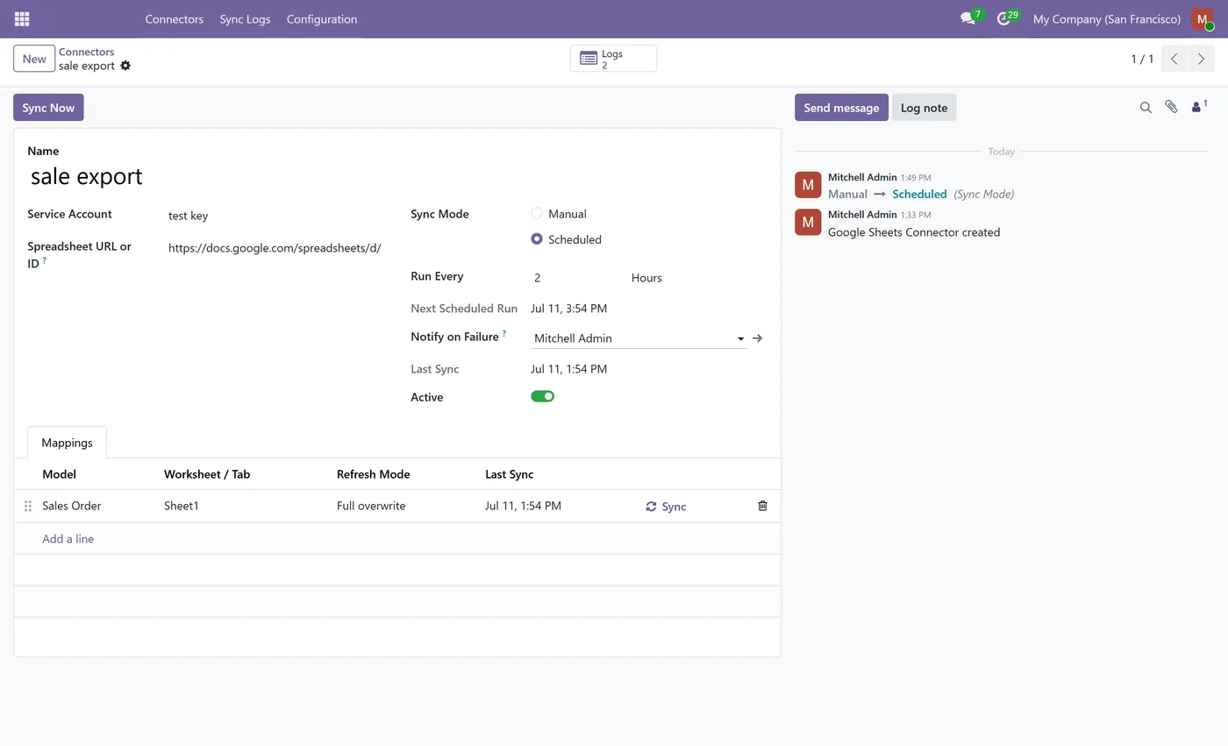Click the Sheet1 worksheet cell
Viewport: 1228px width, 746px height.
[x=182, y=506]
